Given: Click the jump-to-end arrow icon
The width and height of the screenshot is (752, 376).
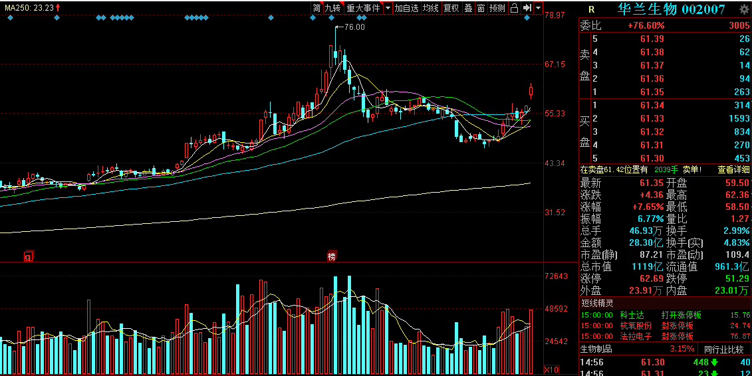Looking at the screenshot, I should tap(527, 8).
